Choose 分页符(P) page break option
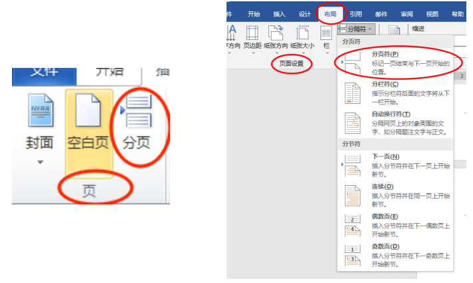Viewport: 473px width, 283px height. point(395,63)
